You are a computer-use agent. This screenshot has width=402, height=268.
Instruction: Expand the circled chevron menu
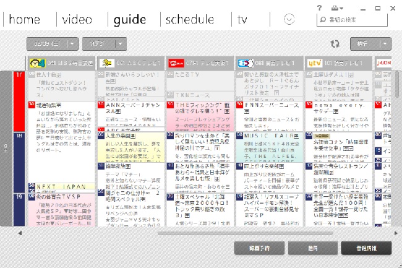[x=289, y=19]
